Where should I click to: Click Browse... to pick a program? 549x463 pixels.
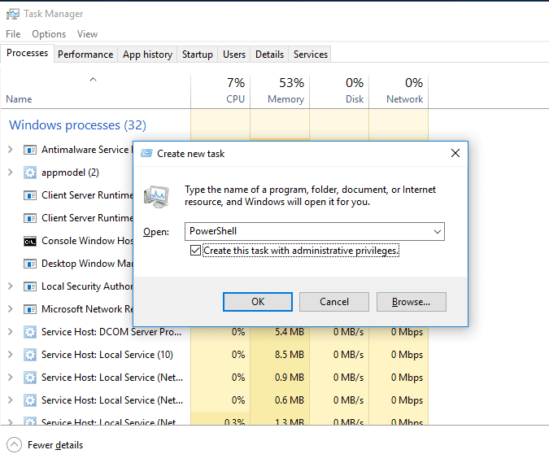pos(412,302)
